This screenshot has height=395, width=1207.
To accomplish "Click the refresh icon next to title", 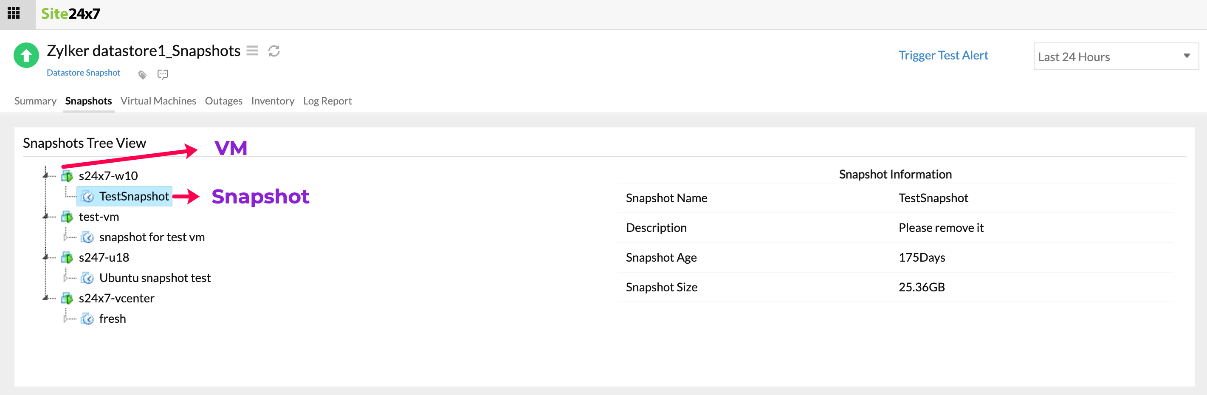I will 274,51.
